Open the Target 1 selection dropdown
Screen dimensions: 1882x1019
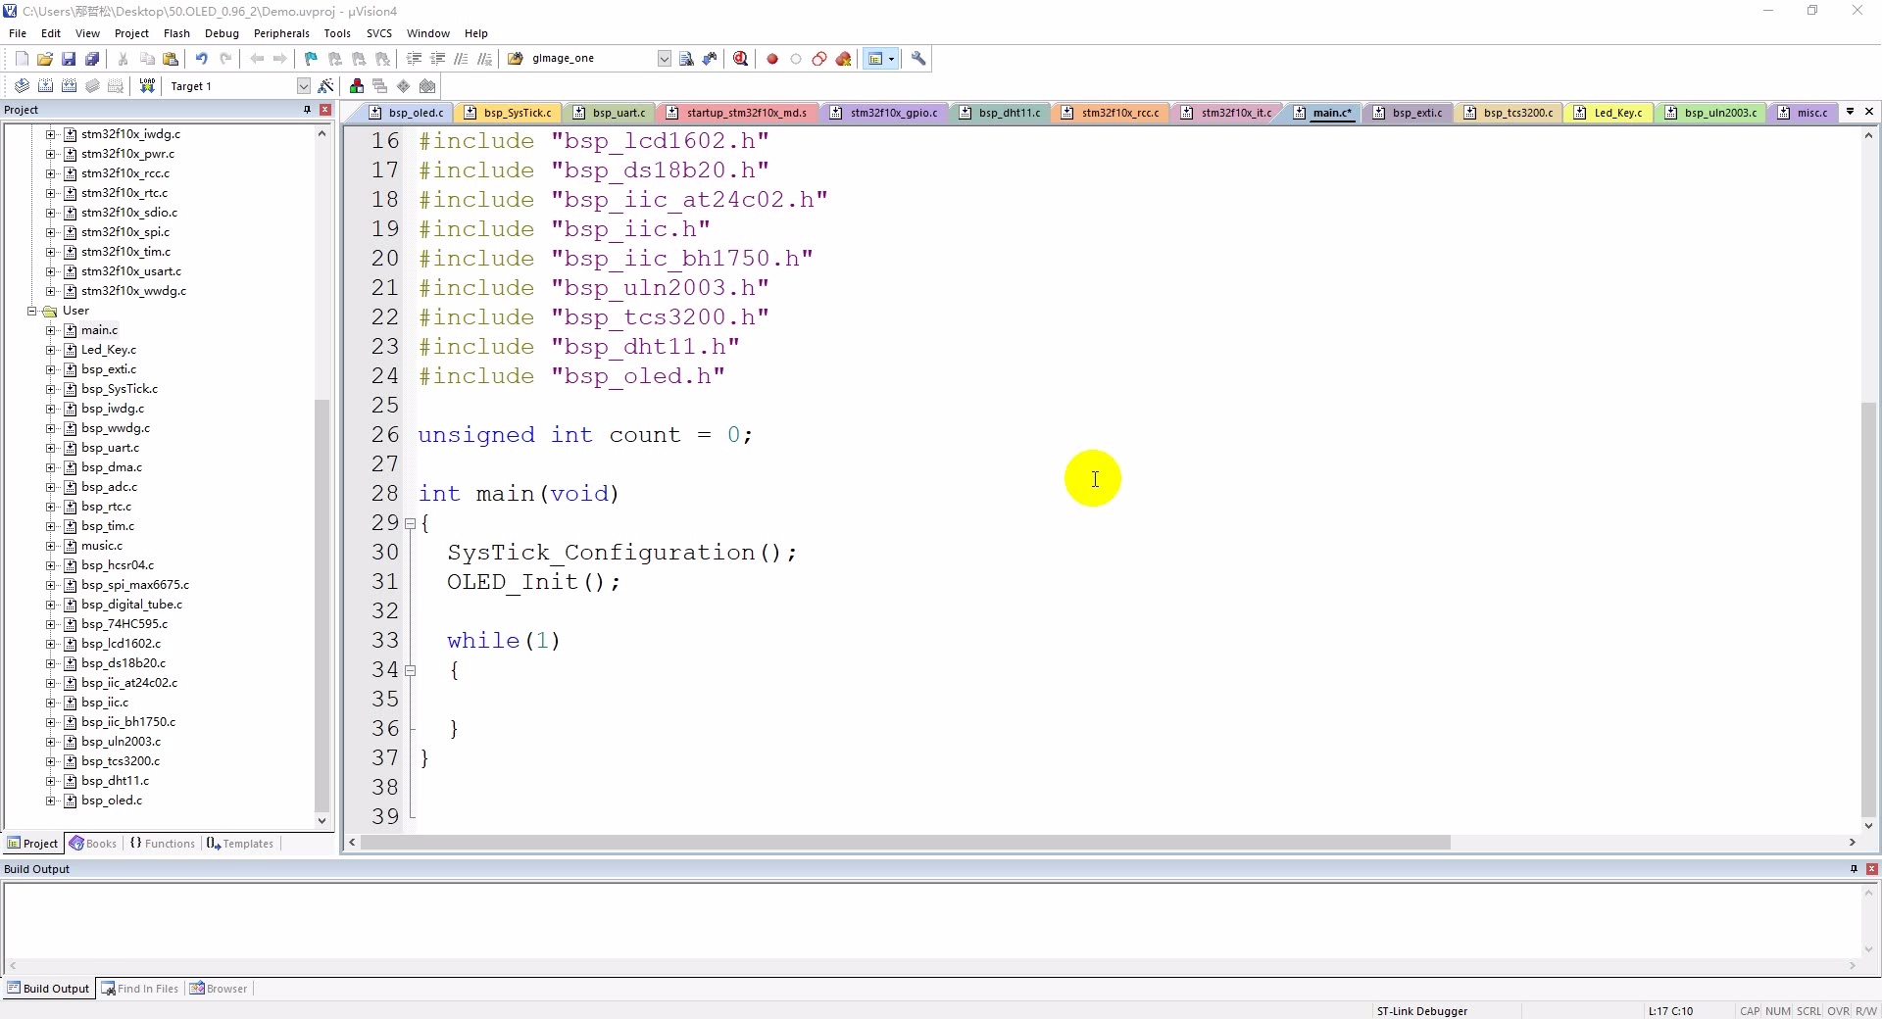point(303,85)
